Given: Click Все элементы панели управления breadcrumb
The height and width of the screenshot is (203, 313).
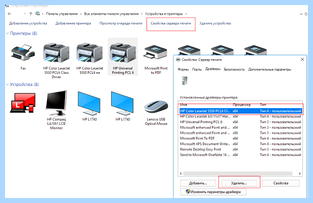Looking at the screenshot, I should click(111, 14).
